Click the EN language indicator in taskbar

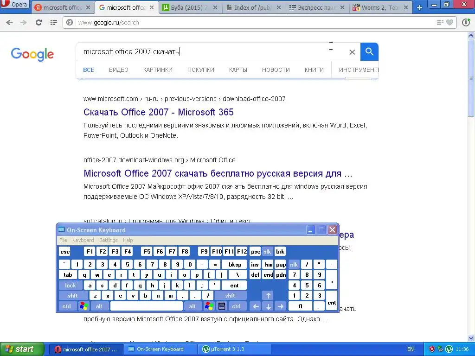[x=411, y=349]
